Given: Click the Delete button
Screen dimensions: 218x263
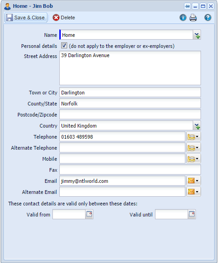Looking at the screenshot, I should [x=64, y=18].
